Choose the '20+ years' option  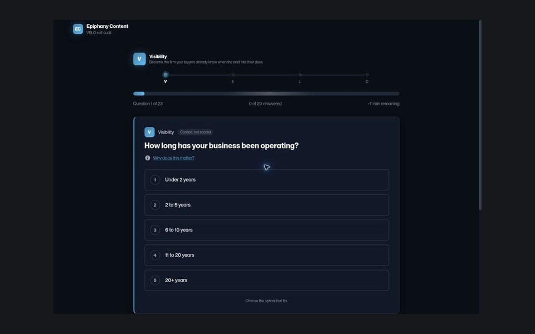coord(266,280)
